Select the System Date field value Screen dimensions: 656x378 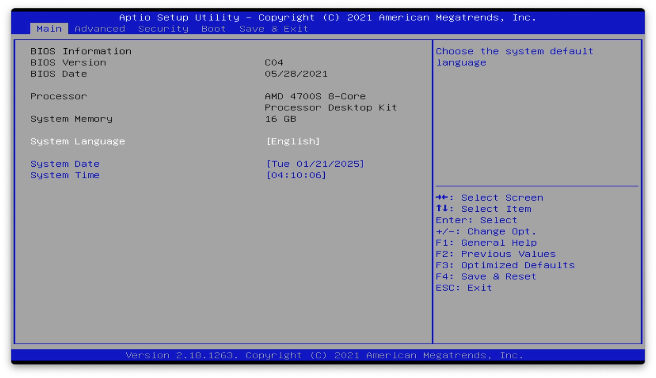pos(315,164)
